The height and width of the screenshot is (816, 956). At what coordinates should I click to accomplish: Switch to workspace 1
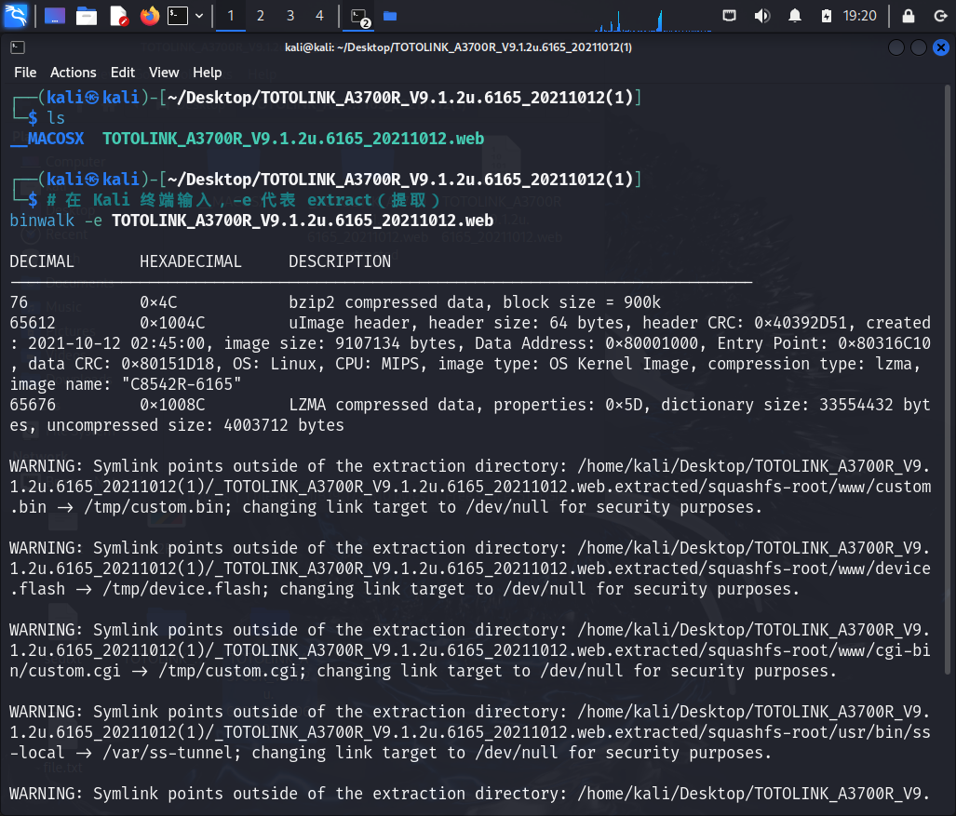pyautogui.click(x=231, y=16)
